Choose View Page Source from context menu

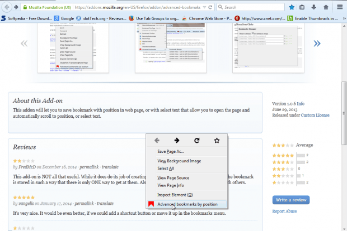click(x=173, y=178)
